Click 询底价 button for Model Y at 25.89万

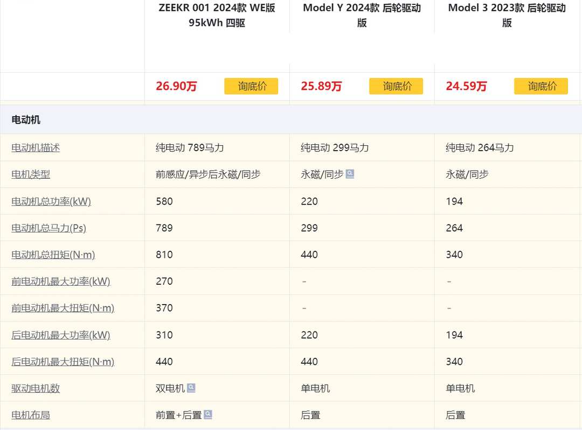[396, 86]
